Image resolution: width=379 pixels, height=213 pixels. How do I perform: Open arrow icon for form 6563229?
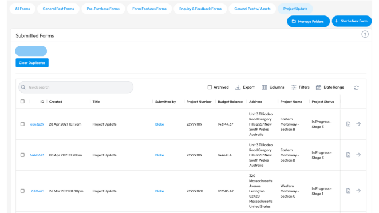coord(358,124)
